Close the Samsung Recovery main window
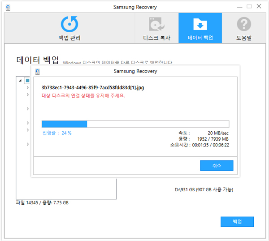The height and width of the screenshot is (241, 269). 259,6
